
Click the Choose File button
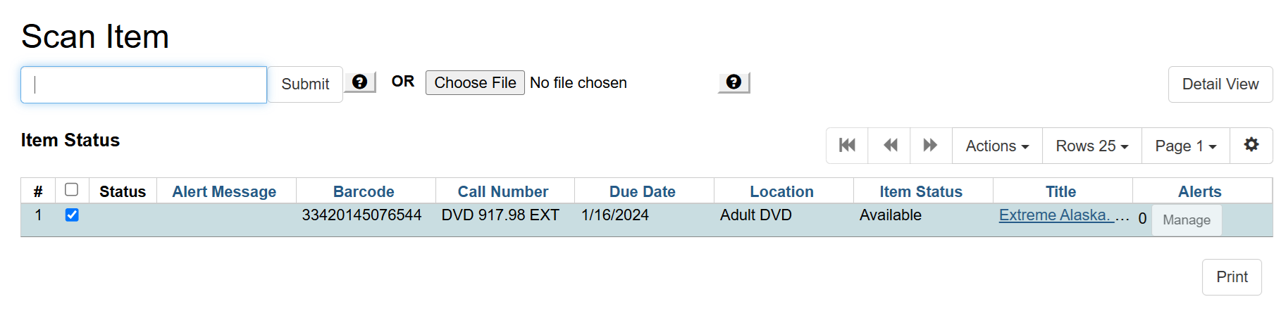475,83
